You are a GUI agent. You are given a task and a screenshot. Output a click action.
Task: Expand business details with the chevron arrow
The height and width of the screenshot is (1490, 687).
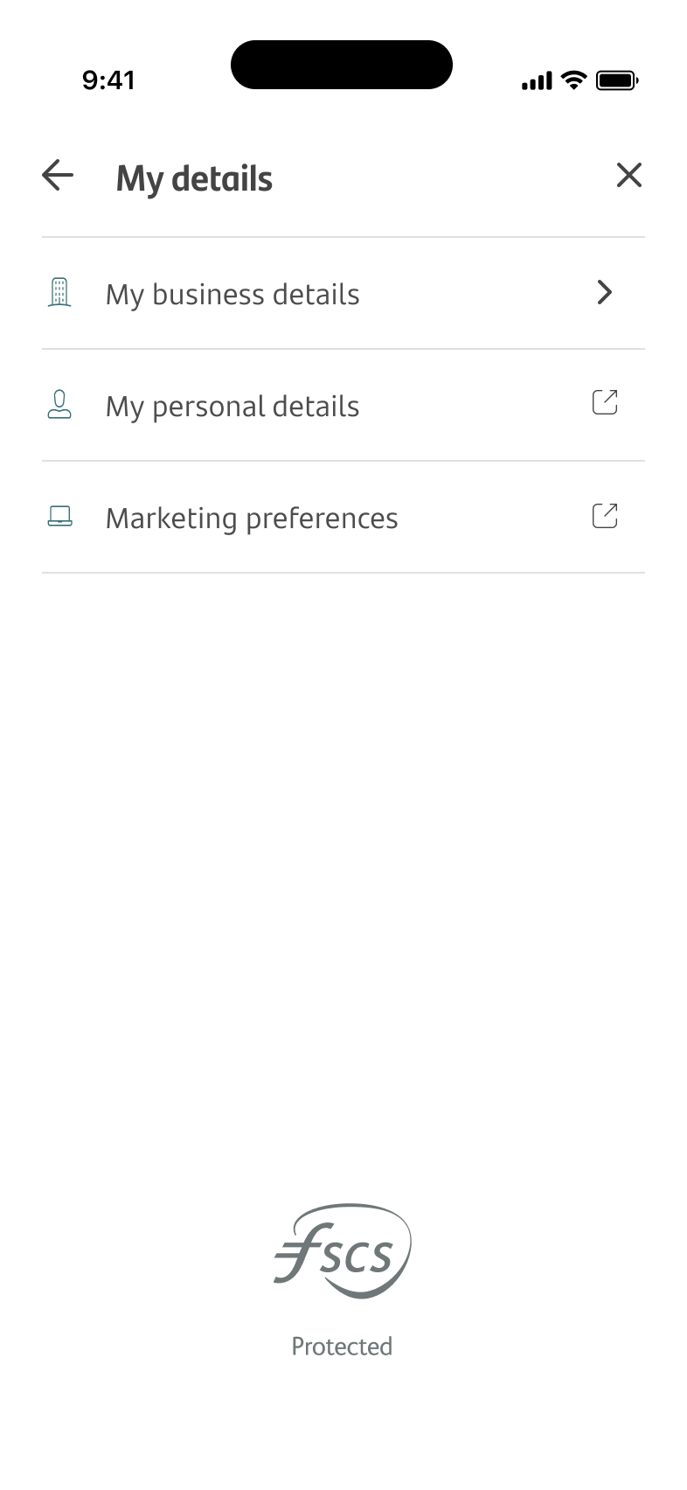604,292
